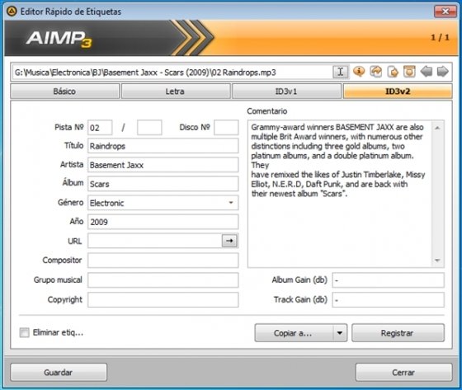This screenshot has width=462, height=390.
Task: Open file info via orange bubble icon
Action: [359, 72]
